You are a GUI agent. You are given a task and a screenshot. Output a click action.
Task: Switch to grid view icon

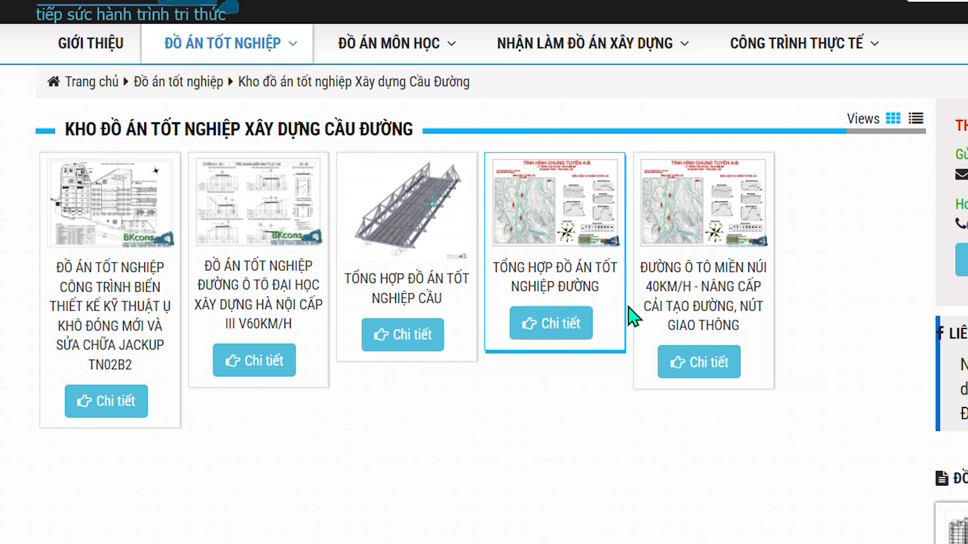click(x=893, y=118)
